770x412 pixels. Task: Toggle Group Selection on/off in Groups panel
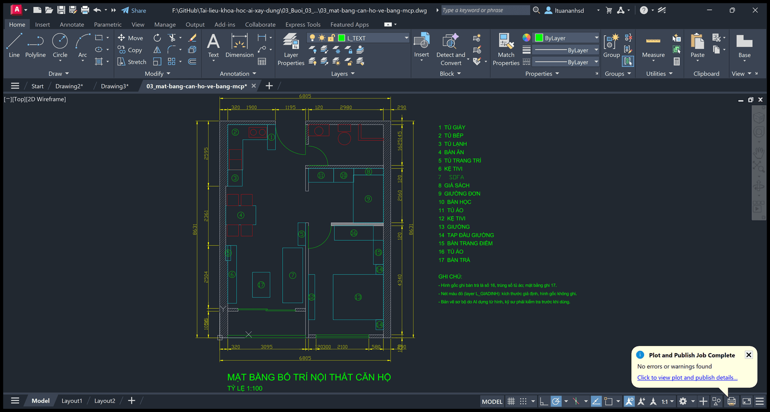point(628,62)
